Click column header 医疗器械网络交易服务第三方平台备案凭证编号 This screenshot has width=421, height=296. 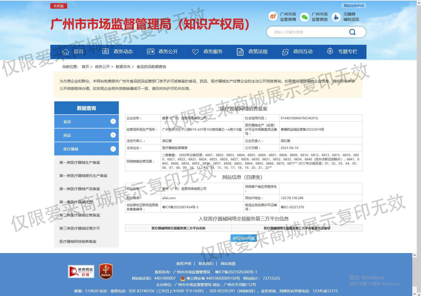(297, 228)
